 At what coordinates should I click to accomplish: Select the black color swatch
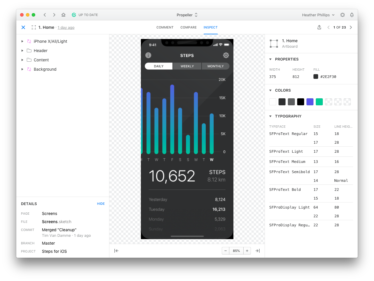click(301, 102)
